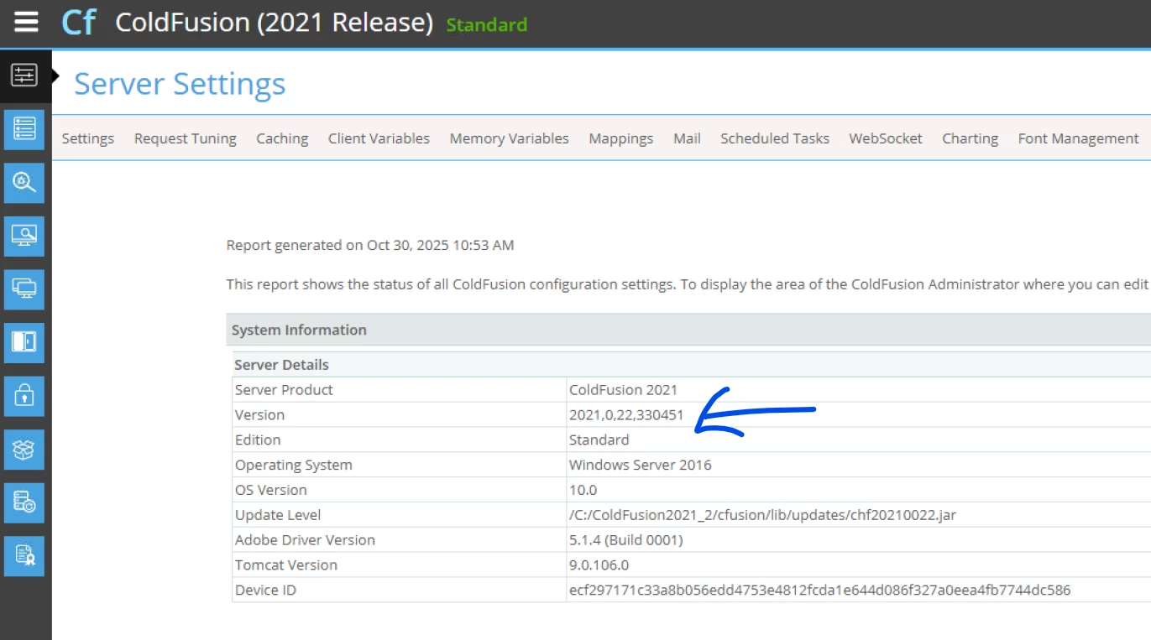Open the two-monitors sidebar icon

coord(24,289)
